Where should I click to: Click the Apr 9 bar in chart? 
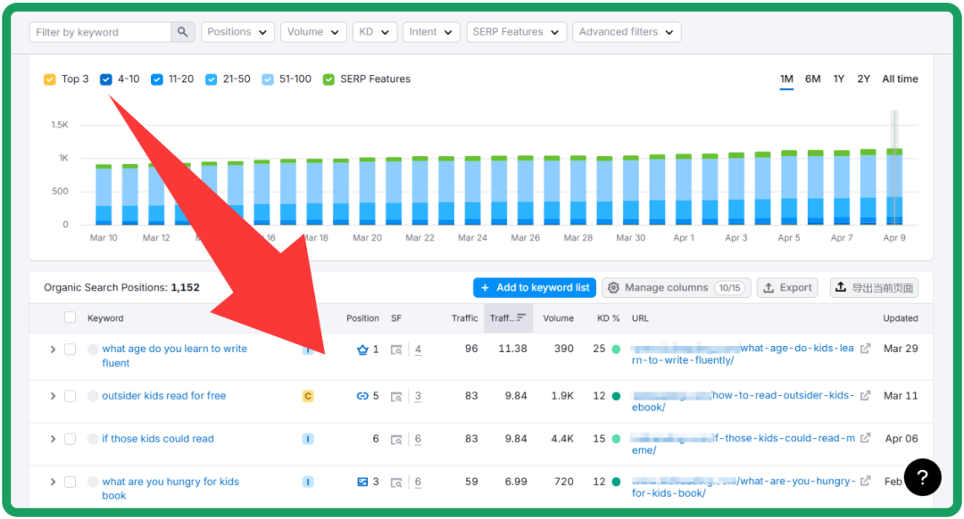click(894, 187)
